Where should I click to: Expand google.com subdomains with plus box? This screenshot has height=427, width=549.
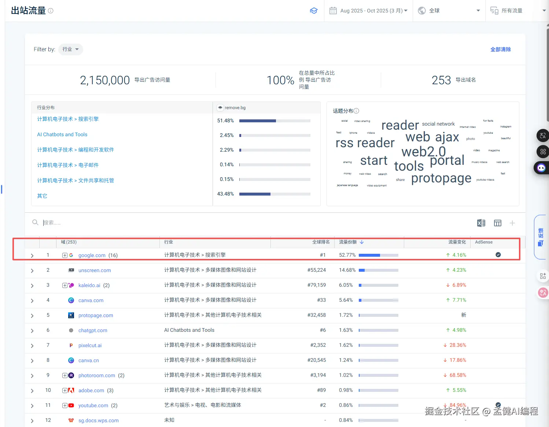tap(65, 255)
